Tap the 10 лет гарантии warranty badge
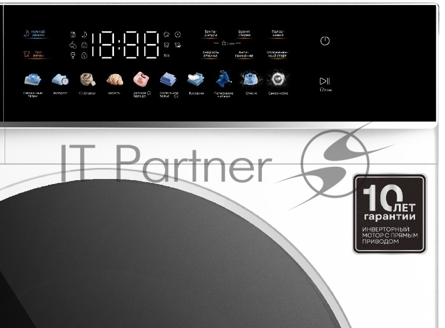Image resolution: width=445 pixels, height=328 pixels. pos(390,214)
